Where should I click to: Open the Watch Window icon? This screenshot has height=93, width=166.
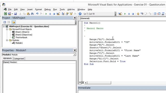pyautogui.click(x=163, y=14)
